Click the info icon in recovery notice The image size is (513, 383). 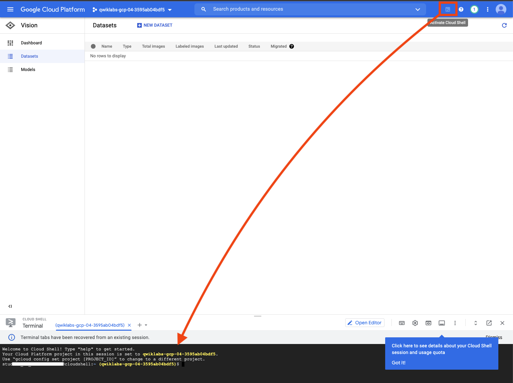(x=12, y=337)
